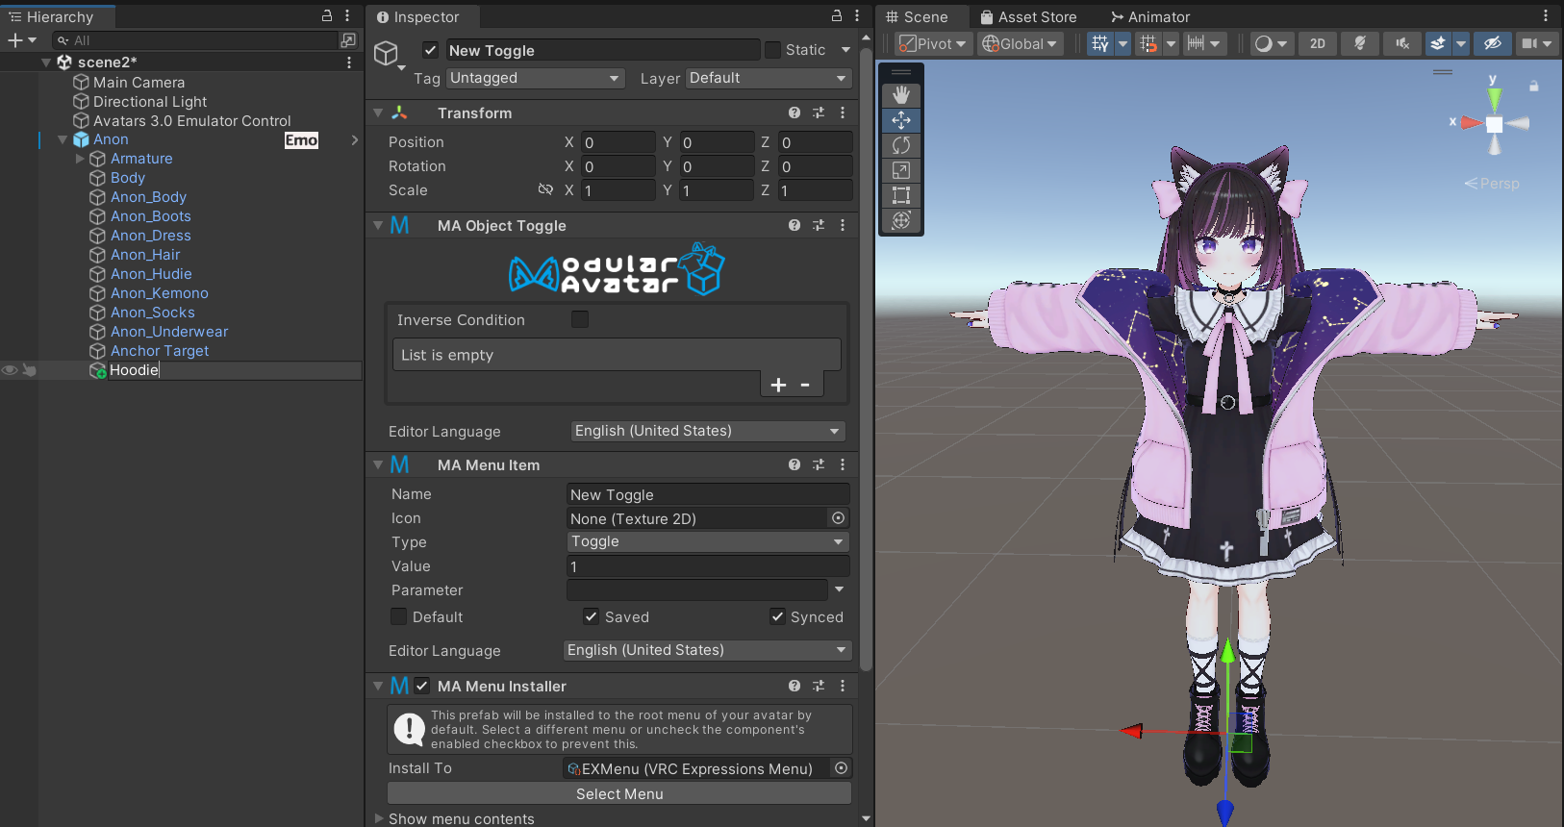Open Static flags dropdown arrow

point(845,50)
